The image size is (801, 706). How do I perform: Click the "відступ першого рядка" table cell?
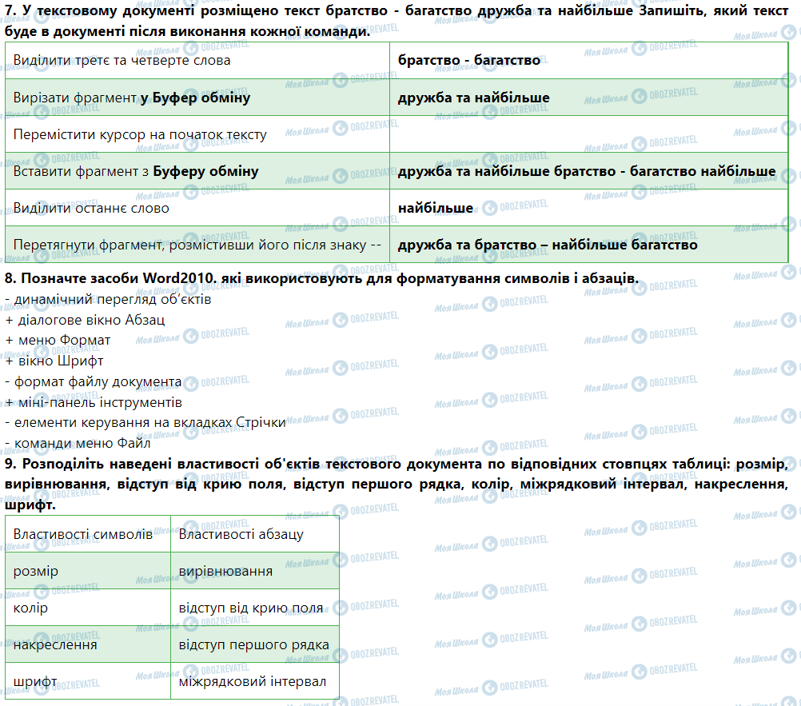click(x=254, y=644)
